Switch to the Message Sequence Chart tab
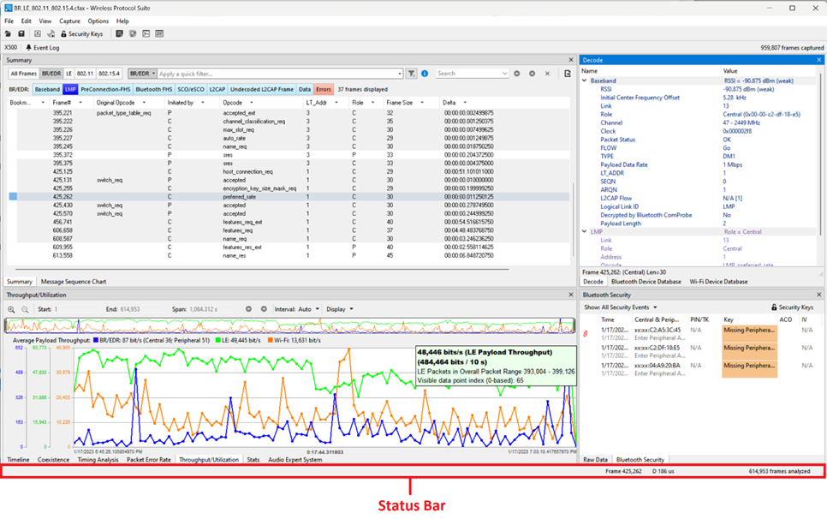827x519 pixels. tap(74, 282)
